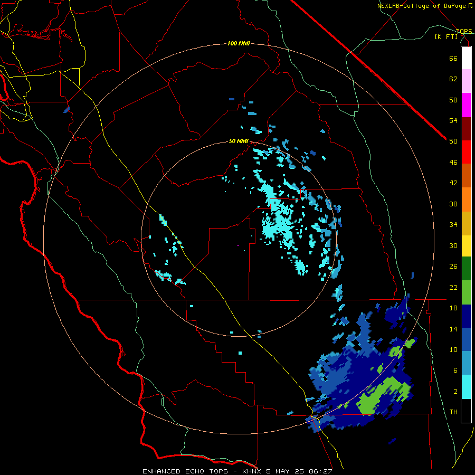The width and height of the screenshot is (475, 475).
Task: Click the light pink swatch above 62
Action: click(466, 81)
